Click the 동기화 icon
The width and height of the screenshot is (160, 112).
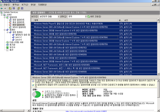tap(7, 45)
